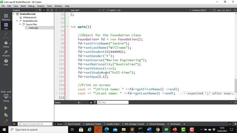Click Windows taskbar search box

(x=38, y=130)
